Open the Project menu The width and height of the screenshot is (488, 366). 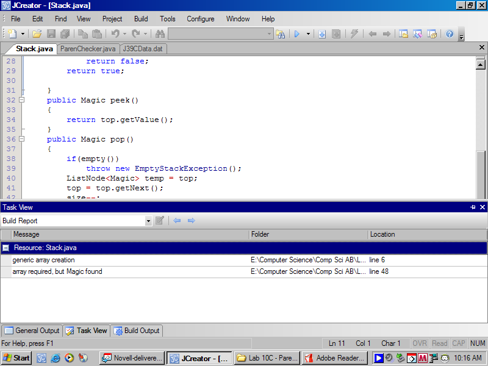[x=112, y=19]
